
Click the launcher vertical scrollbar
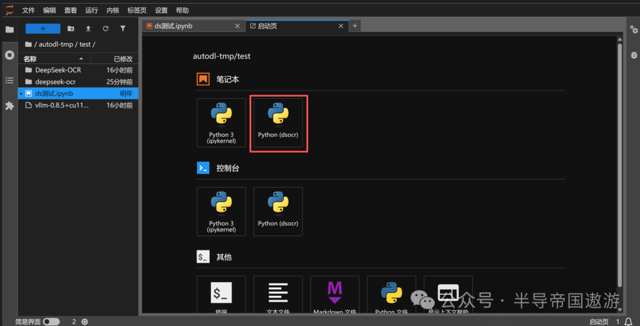(x=620, y=165)
